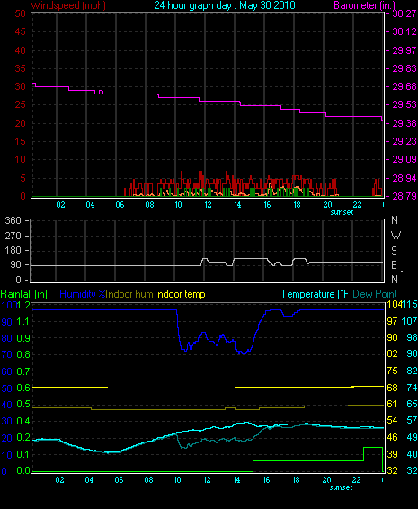Image resolution: width=418 pixels, height=509 pixels.
Task: Click the W compass label on direction graph
Action: pos(396,235)
